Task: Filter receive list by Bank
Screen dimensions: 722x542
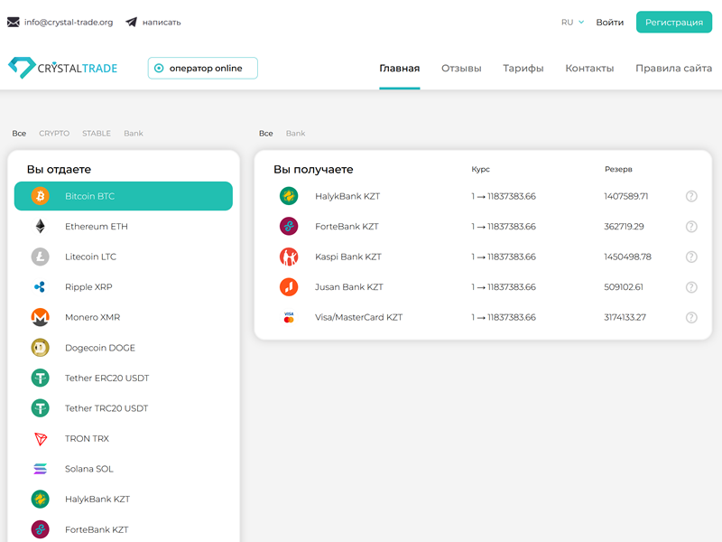Action: tap(296, 133)
